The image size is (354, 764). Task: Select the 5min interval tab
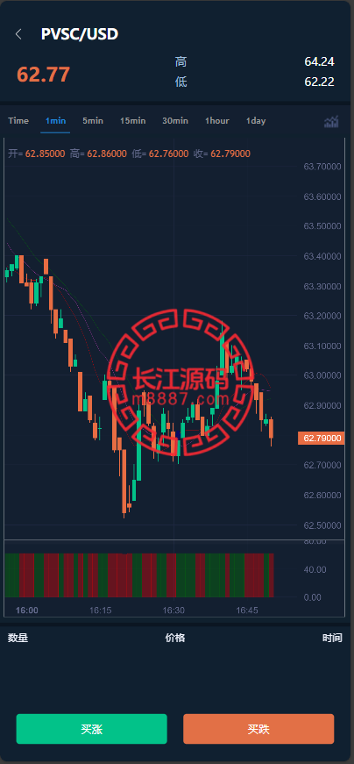pos(93,121)
